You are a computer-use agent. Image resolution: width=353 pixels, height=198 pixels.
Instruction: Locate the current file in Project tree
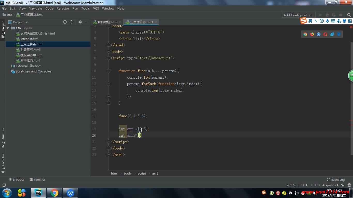[x=65, y=22]
